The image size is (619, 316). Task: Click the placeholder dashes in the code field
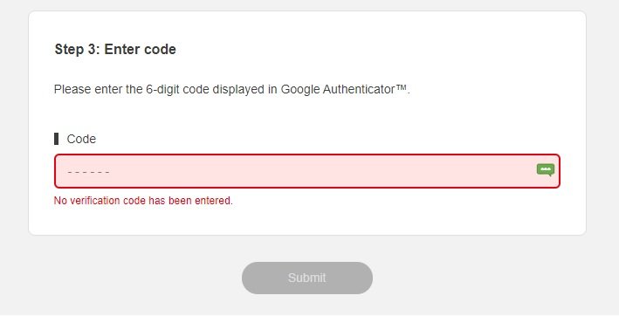pyautogui.click(x=88, y=172)
